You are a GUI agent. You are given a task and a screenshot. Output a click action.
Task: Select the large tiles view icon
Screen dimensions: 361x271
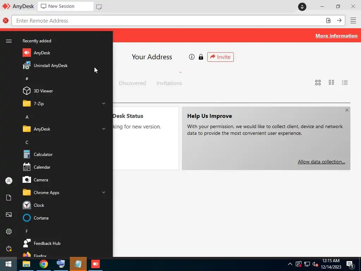coord(318,83)
